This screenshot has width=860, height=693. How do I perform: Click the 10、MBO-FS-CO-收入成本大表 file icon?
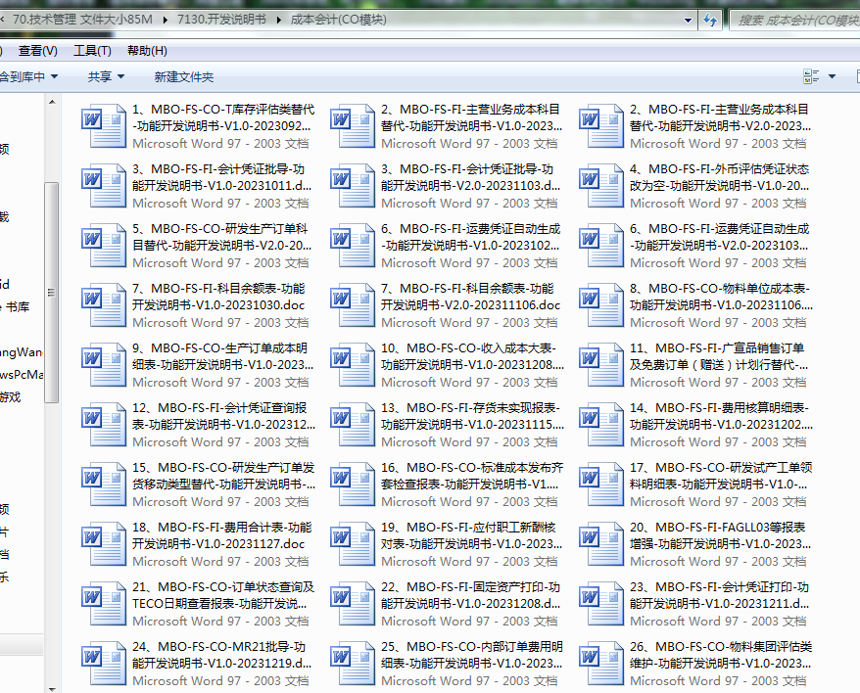click(352, 364)
